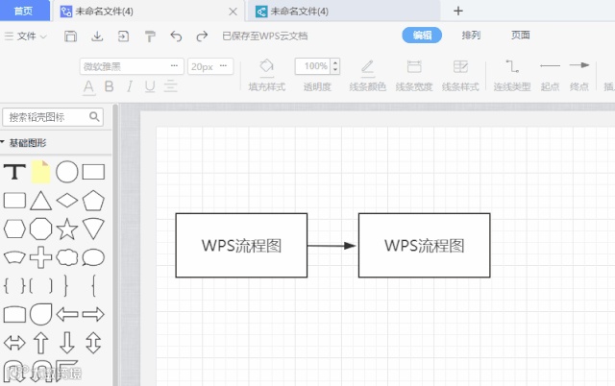This screenshot has height=386, width=615.
Task: Select the cloud shape
Action: pyautogui.click(x=67, y=257)
